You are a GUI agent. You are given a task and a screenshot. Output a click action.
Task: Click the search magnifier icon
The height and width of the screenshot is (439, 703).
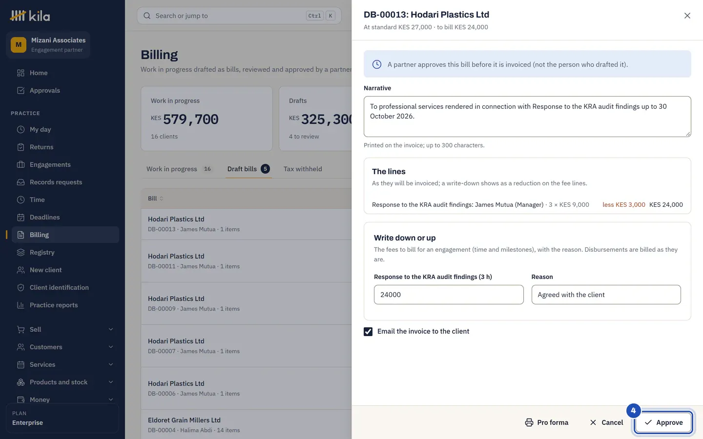click(x=147, y=16)
